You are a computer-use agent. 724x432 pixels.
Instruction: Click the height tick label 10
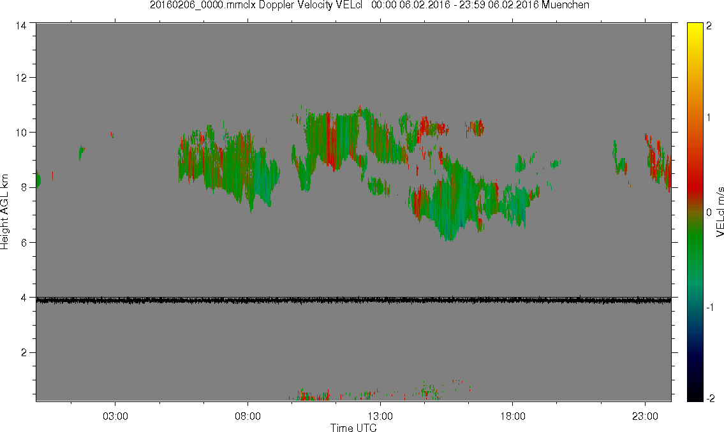tap(21, 133)
